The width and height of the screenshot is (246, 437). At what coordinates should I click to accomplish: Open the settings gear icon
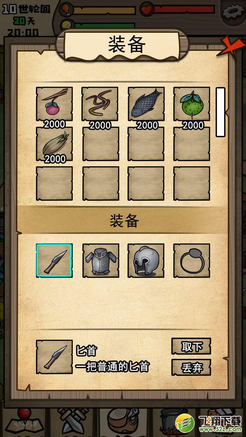click(x=233, y=11)
